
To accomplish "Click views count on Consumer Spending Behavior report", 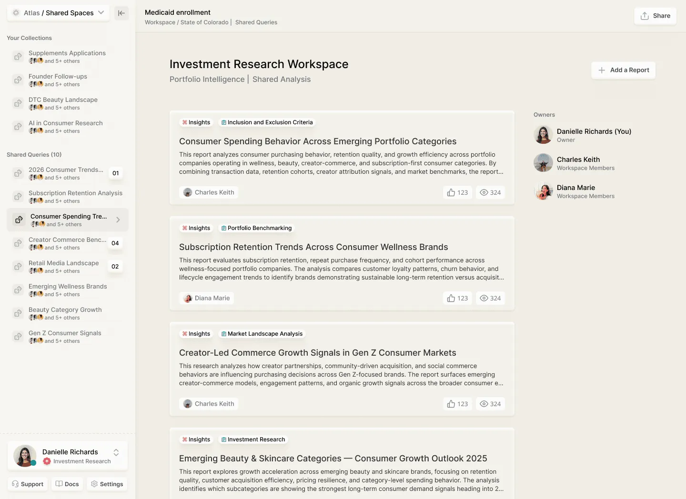I will point(490,192).
